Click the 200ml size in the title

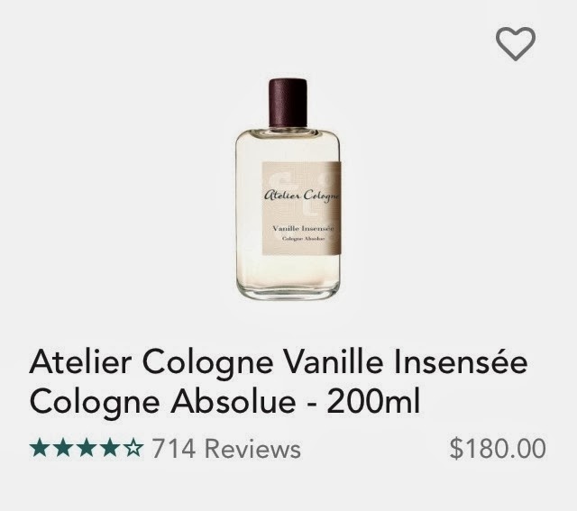click(x=373, y=402)
